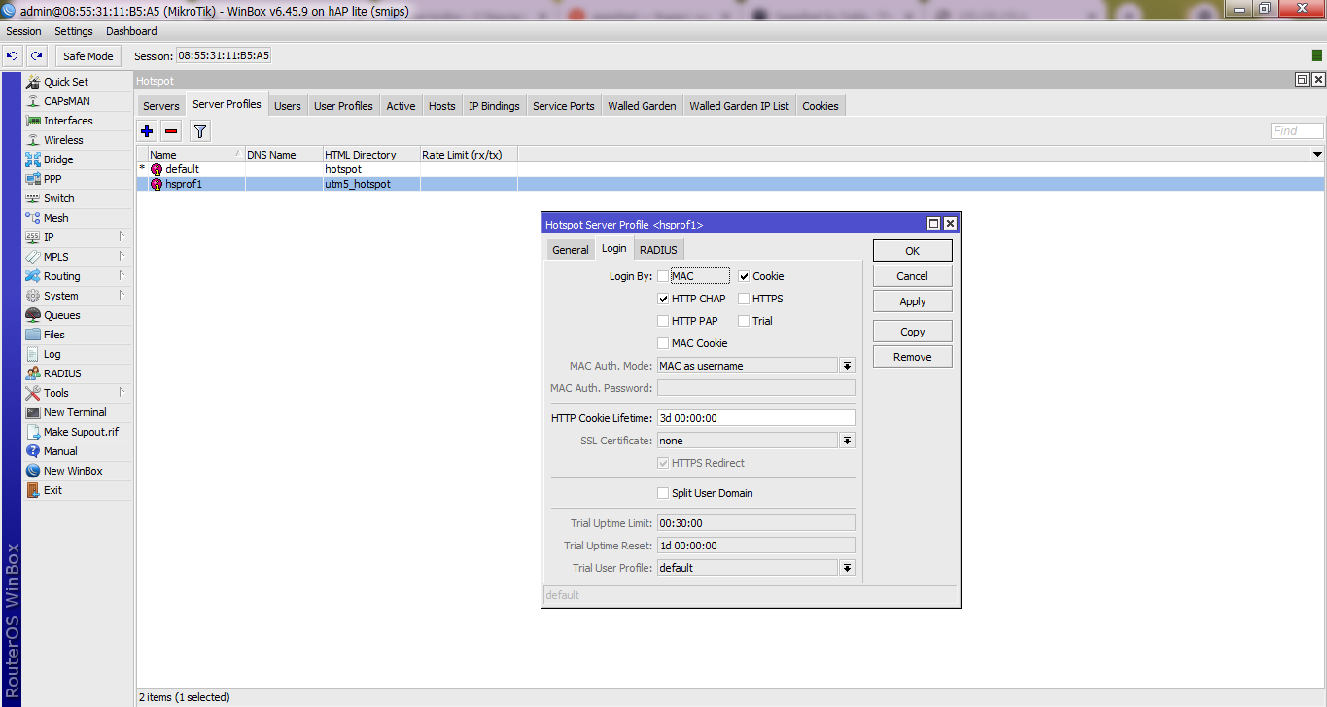Open the filter funnel icon
This screenshot has height=707, width=1327.
pyautogui.click(x=199, y=131)
